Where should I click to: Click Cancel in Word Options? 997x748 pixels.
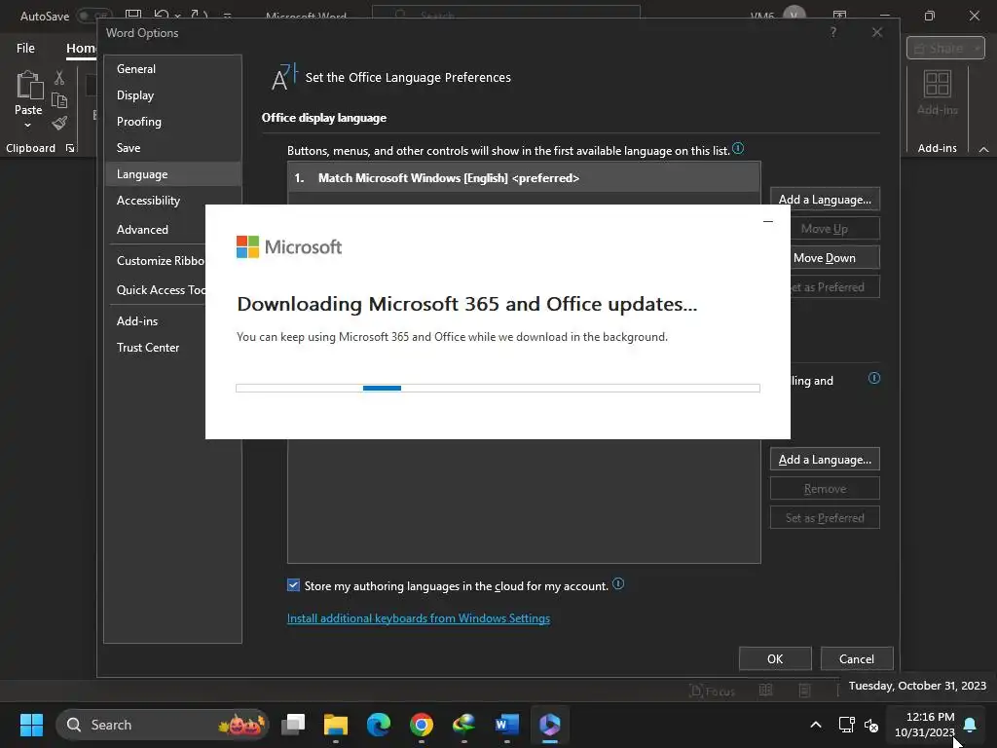tap(857, 659)
